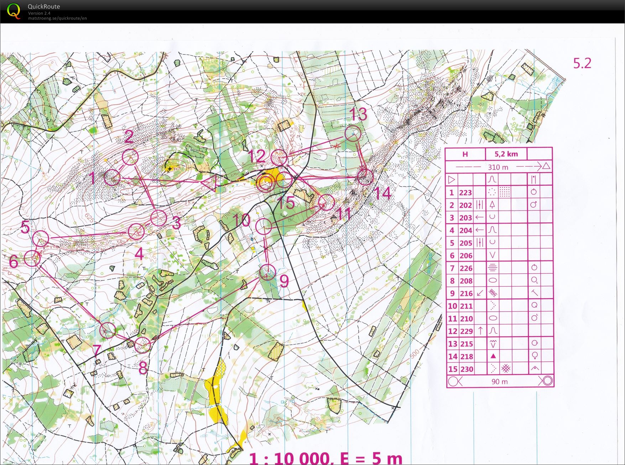Image resolution: width=625 pixels, height=465 pixels.
Task: Click the zigzag fence symbol in row 216
Action: tap(493, 293)
